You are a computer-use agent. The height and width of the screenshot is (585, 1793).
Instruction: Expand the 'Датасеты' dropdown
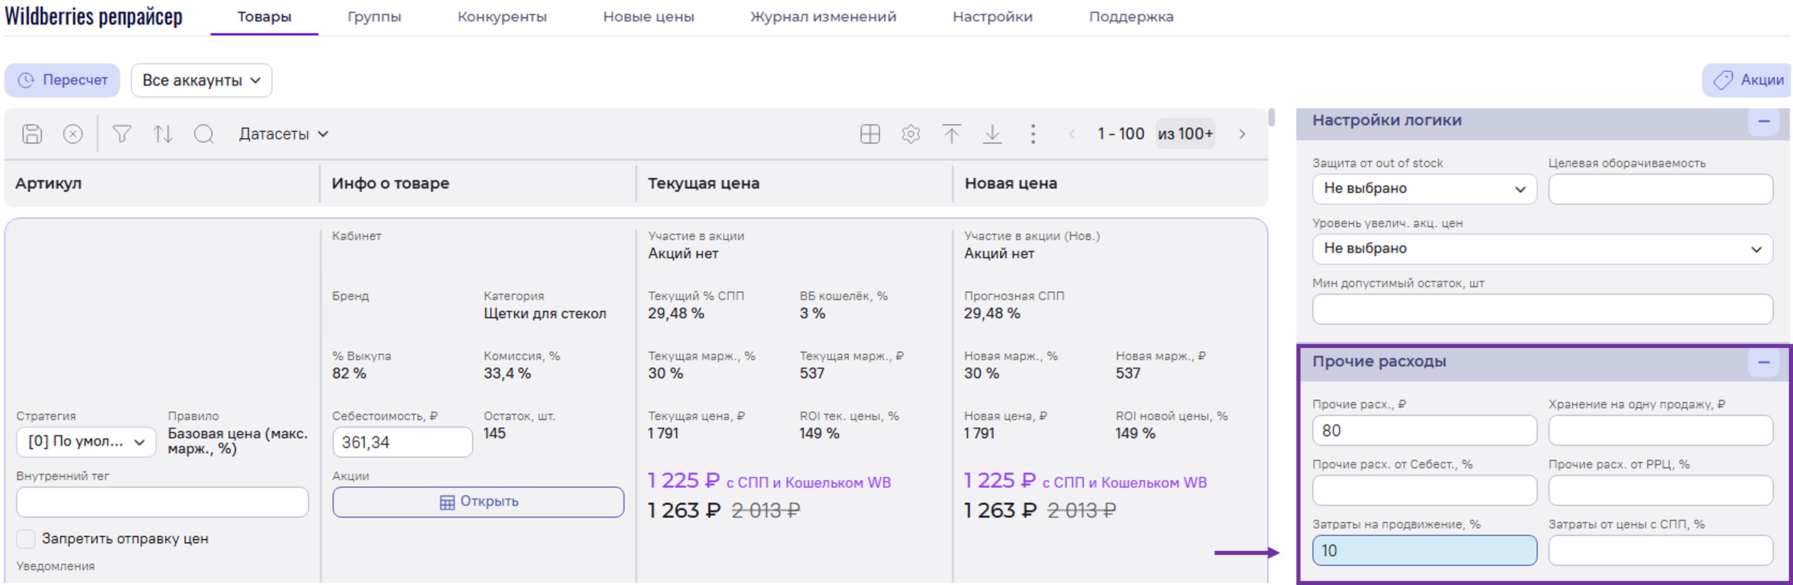tap(283, 134)
